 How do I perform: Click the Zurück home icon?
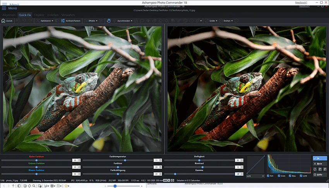point(3,21)
